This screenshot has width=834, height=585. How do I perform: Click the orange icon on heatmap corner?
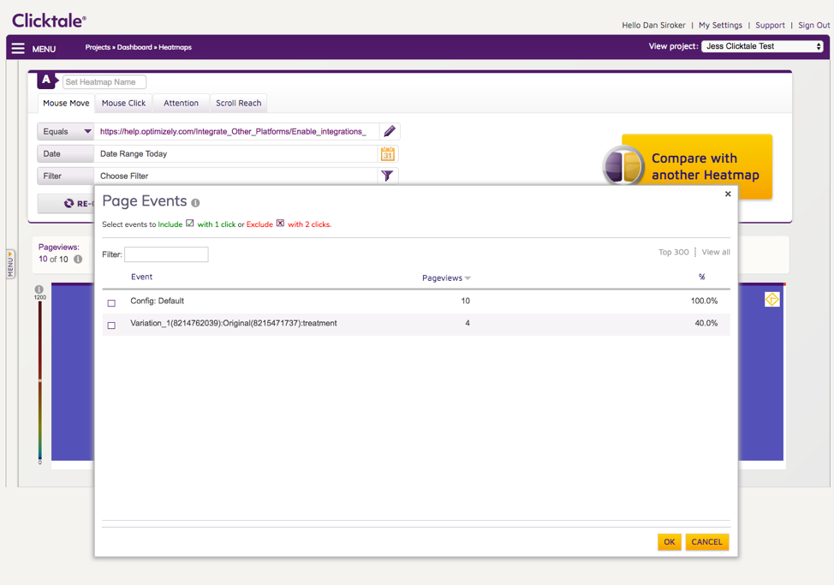pos(771,299)
